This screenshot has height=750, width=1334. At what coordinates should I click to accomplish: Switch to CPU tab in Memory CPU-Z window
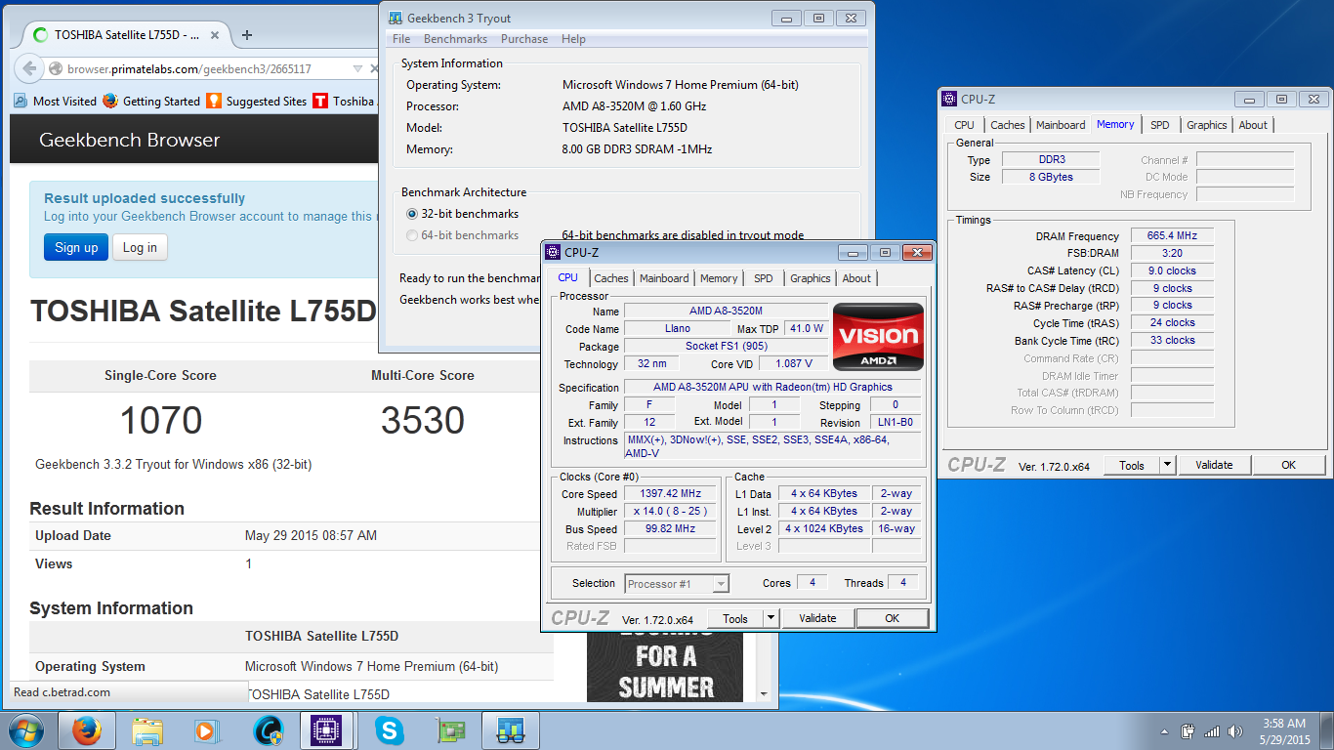pyautogui.click(x=964, y=125)
